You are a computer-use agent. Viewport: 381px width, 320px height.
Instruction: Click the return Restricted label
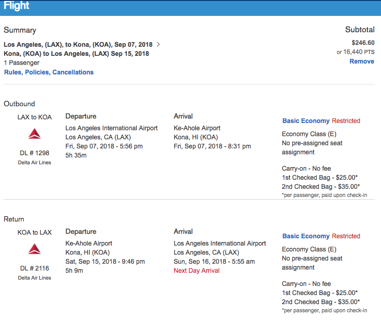[x=346, y=236]
